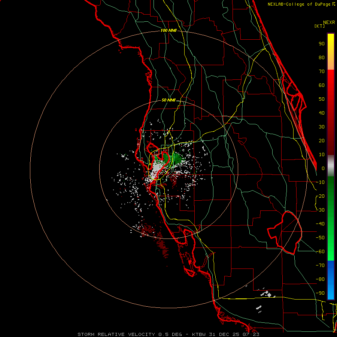Select the -60 knot scale label
Viewport: 337px width, 337px height.
320,252
